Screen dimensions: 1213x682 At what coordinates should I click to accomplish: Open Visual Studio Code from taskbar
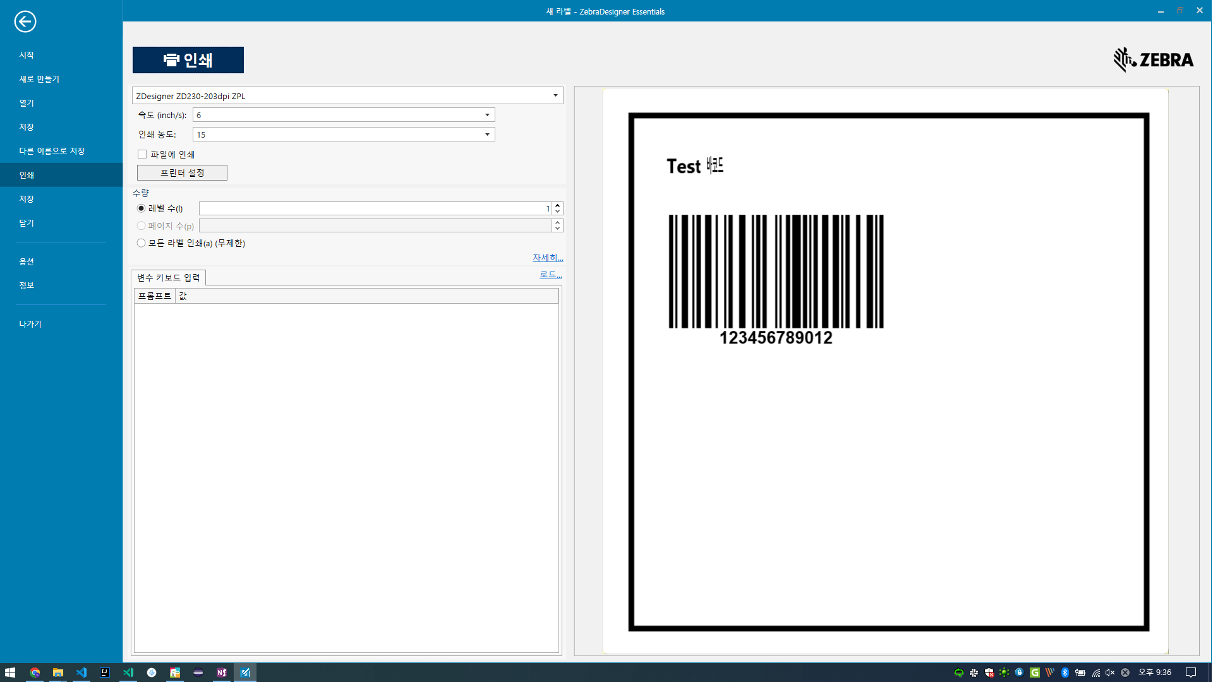[x=81, y=673]
